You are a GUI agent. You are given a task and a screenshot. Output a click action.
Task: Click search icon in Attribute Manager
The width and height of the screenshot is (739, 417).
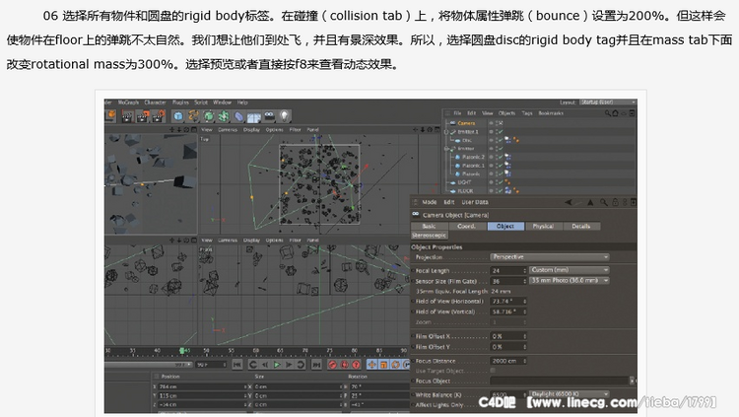tap(604, 202)
